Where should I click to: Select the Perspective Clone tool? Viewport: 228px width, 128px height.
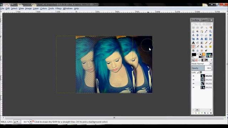coord(193,50)
